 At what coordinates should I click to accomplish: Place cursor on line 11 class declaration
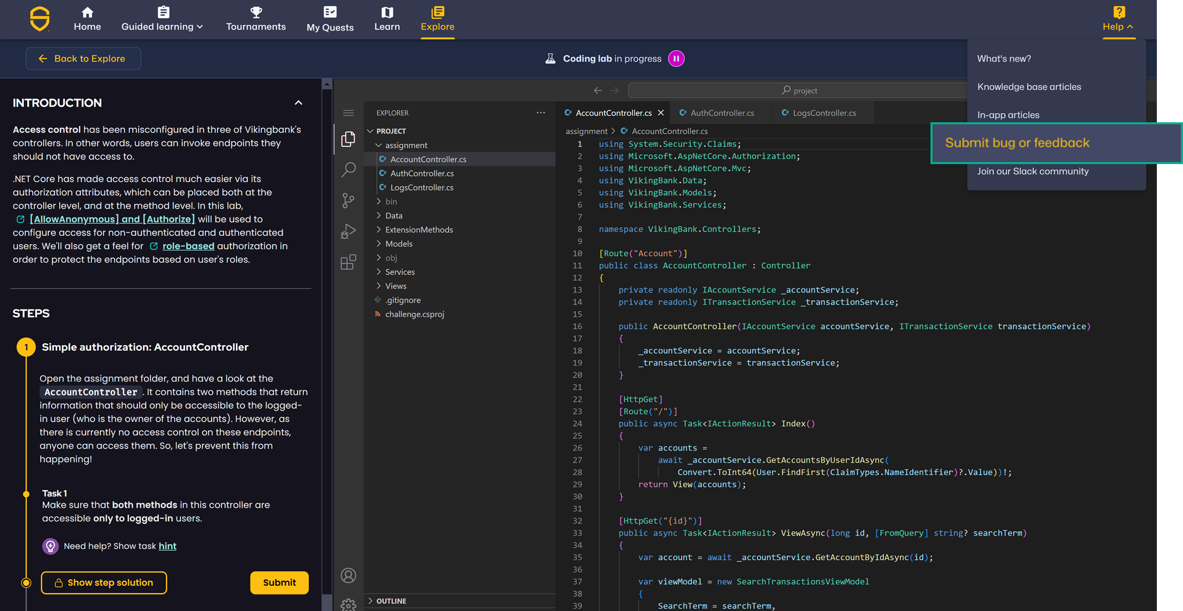click(x=704, y=265)
